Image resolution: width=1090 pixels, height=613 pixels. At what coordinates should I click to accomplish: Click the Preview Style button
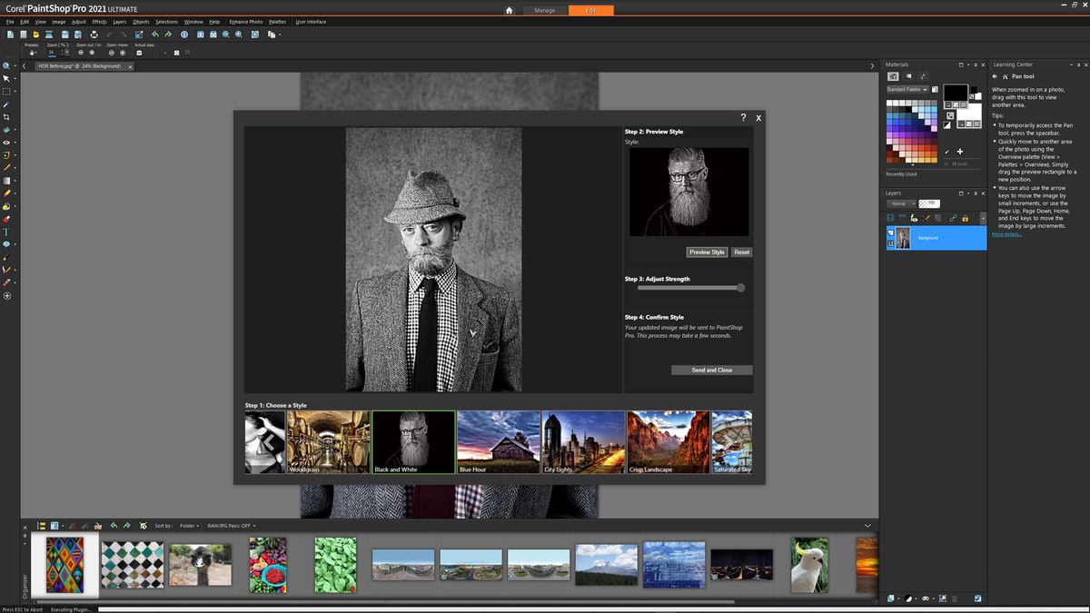click(x=707, y=252)
